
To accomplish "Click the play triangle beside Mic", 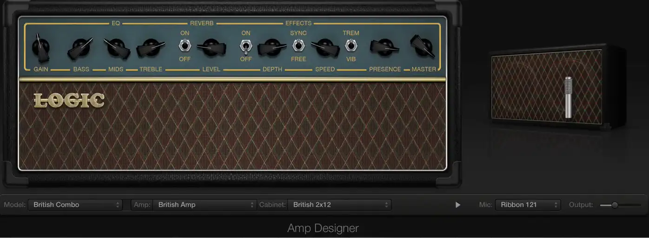I will [458, 205].
